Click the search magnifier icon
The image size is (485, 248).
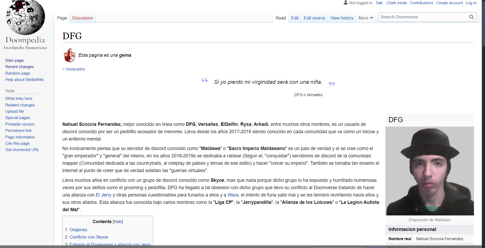471,17
